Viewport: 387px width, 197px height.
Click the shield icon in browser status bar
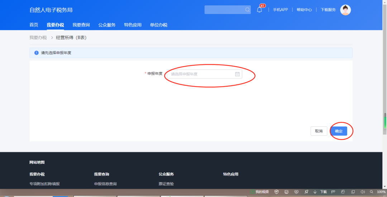point(276,192)
